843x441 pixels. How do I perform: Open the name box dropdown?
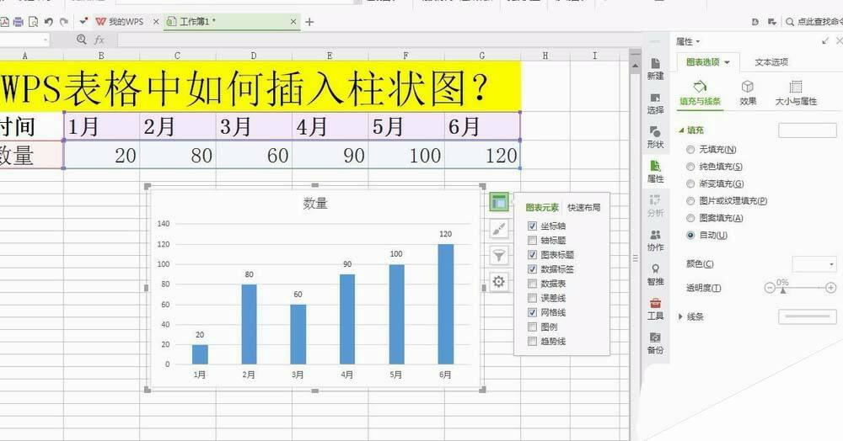[x=46, y=40]
